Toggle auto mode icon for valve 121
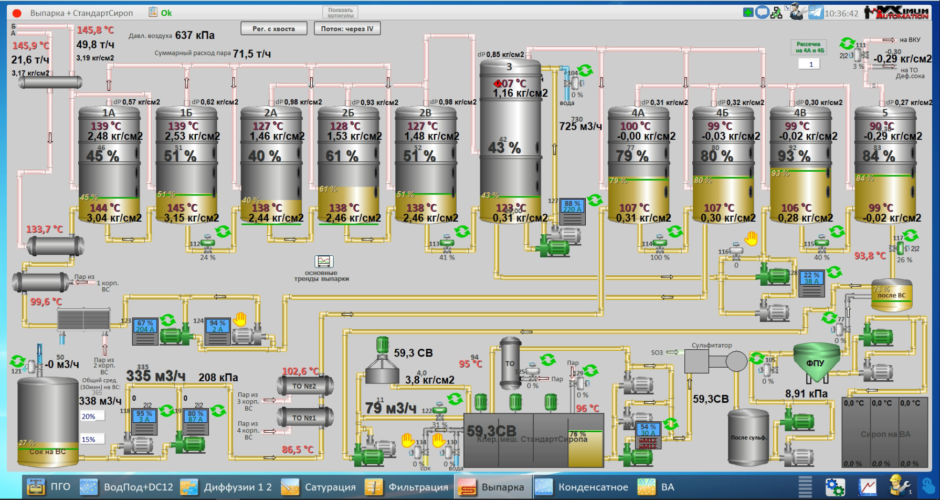940x500 pixels. coord(17,361)
